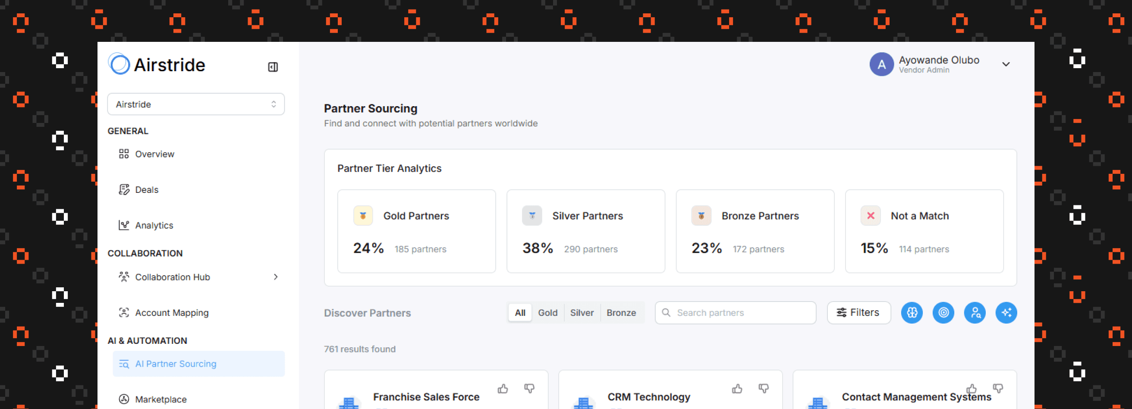Image resolution: width=1132 pixels, height=409 pixels.
Task: Open the profile menu chevron
Action: pos(1006,64)
